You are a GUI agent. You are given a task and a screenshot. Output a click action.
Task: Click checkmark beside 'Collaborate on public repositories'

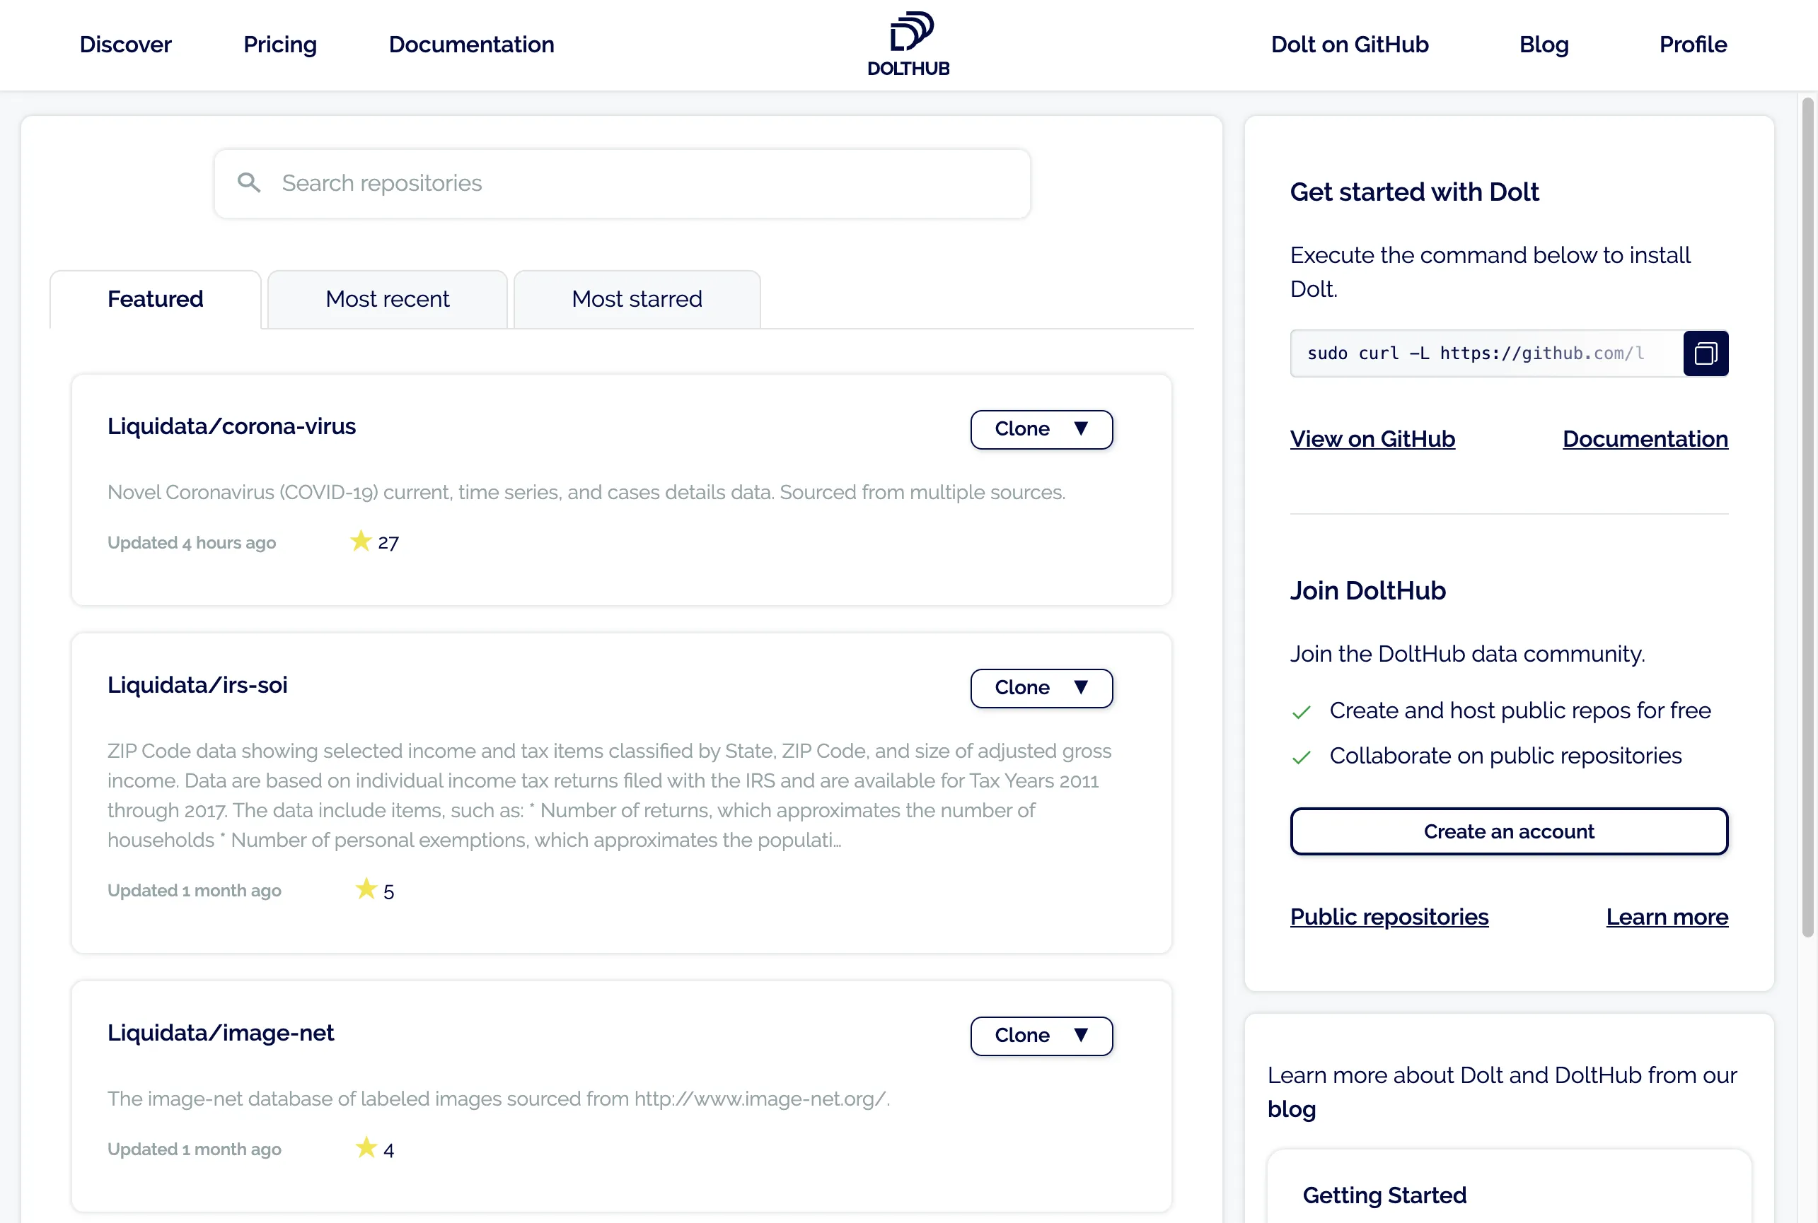pyautogui.click(x=1302, y=757)
